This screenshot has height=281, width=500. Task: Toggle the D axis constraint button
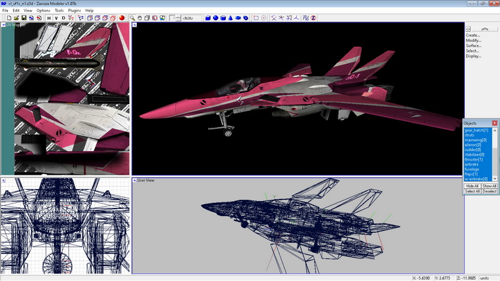[64, 18]
